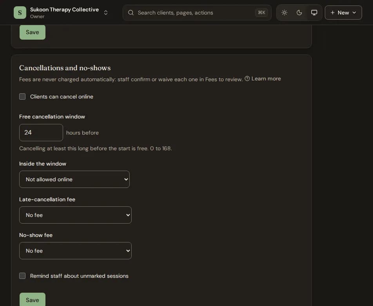Image resolution: width=373 pixels, height=306 pixels.
Task: Click the Sukoon workspace avatar logo
Action: pos(20,13)
